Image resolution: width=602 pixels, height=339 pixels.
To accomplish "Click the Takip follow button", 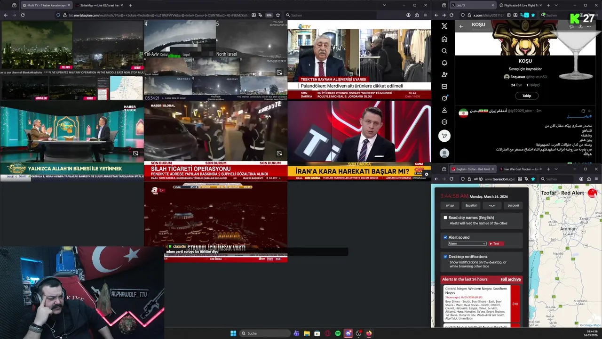I will tap(526, 96).
